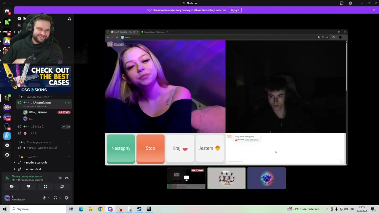Create channel in Kanały Publiczne

pos(69,97)
